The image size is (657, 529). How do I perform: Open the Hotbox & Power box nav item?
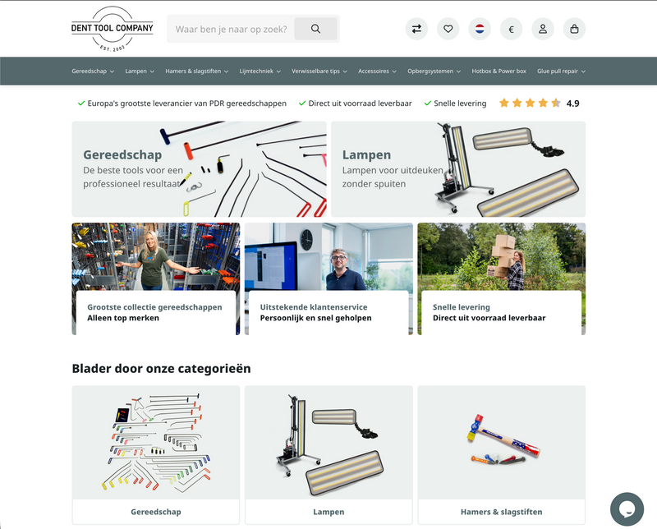pos(499,71)
